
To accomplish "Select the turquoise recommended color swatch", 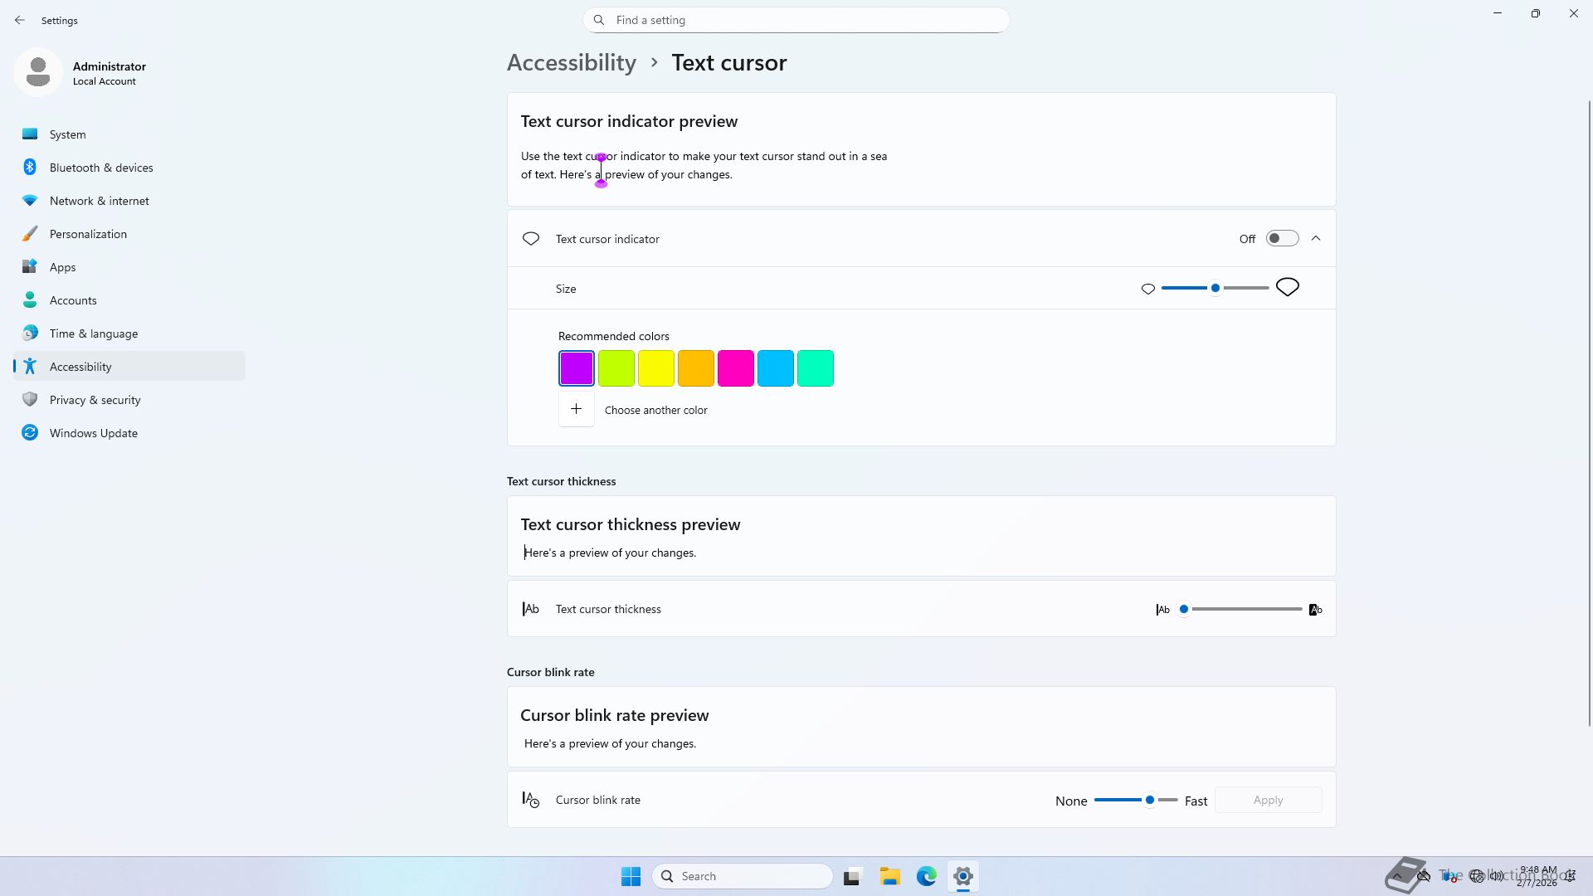I will click(815, 368).
